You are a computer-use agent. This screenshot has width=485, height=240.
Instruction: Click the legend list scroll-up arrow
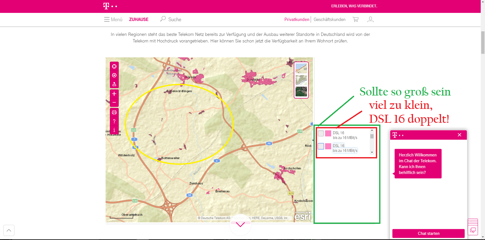372,130
